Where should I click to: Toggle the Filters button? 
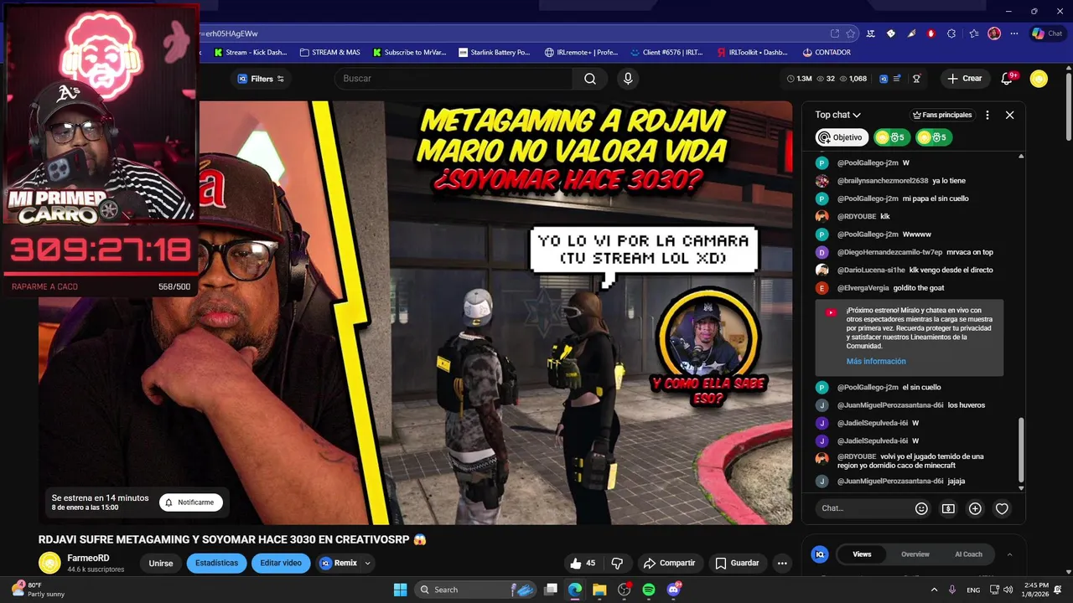click(x=262, y=79)
